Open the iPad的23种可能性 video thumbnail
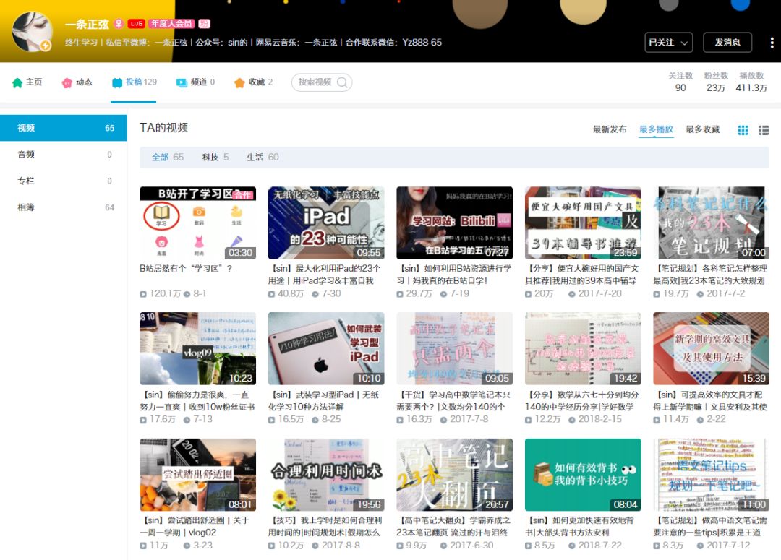Image resolution: width=781 pixels, height=560 pixels. coord(326,223)
